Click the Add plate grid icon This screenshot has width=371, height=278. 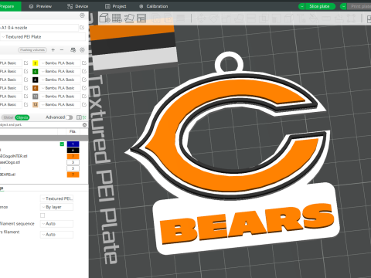[117, 18]
